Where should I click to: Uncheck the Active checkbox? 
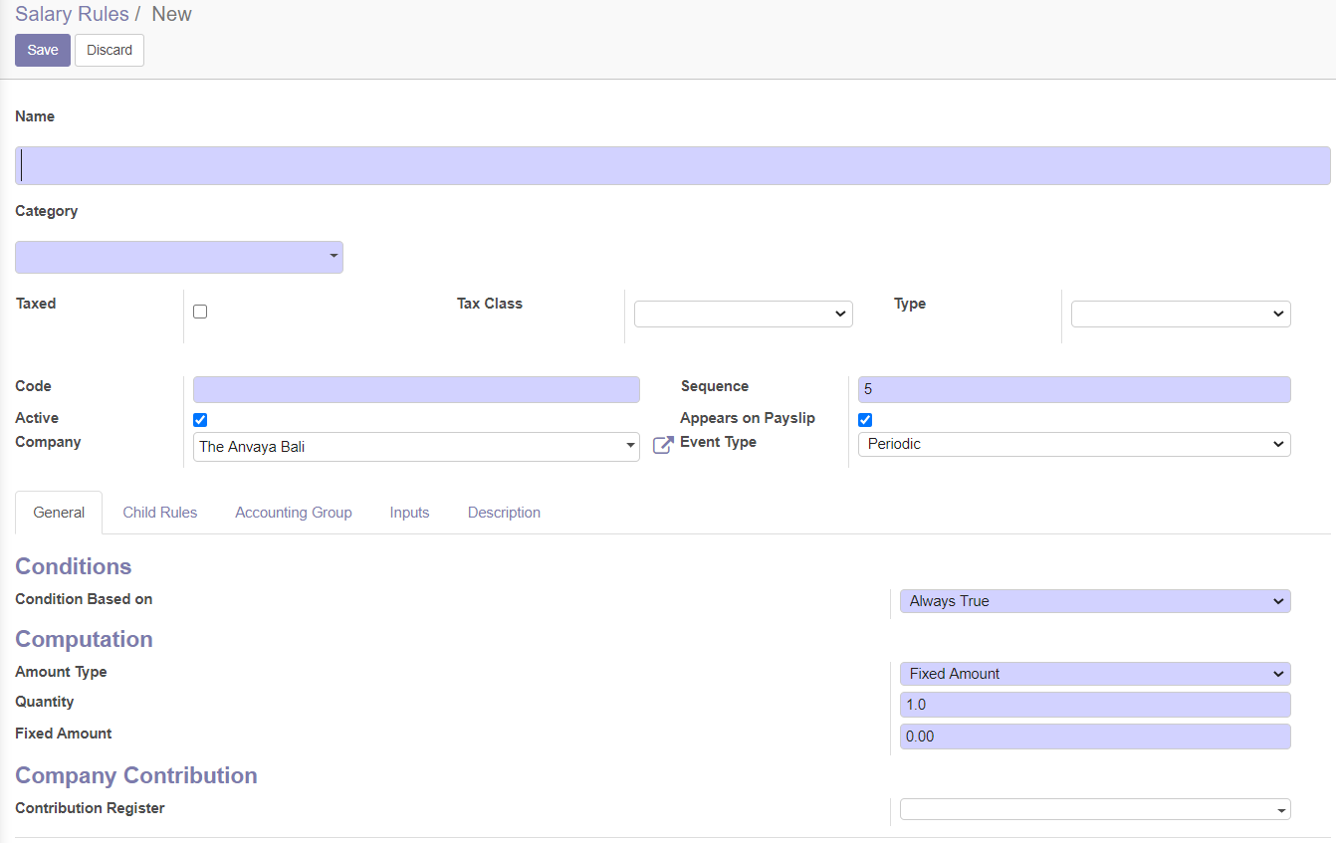tap(200, 420)
